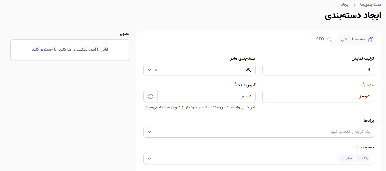Remove the سایز attribute tag
The height and width of the screenshot is (171, 386).
342,159
